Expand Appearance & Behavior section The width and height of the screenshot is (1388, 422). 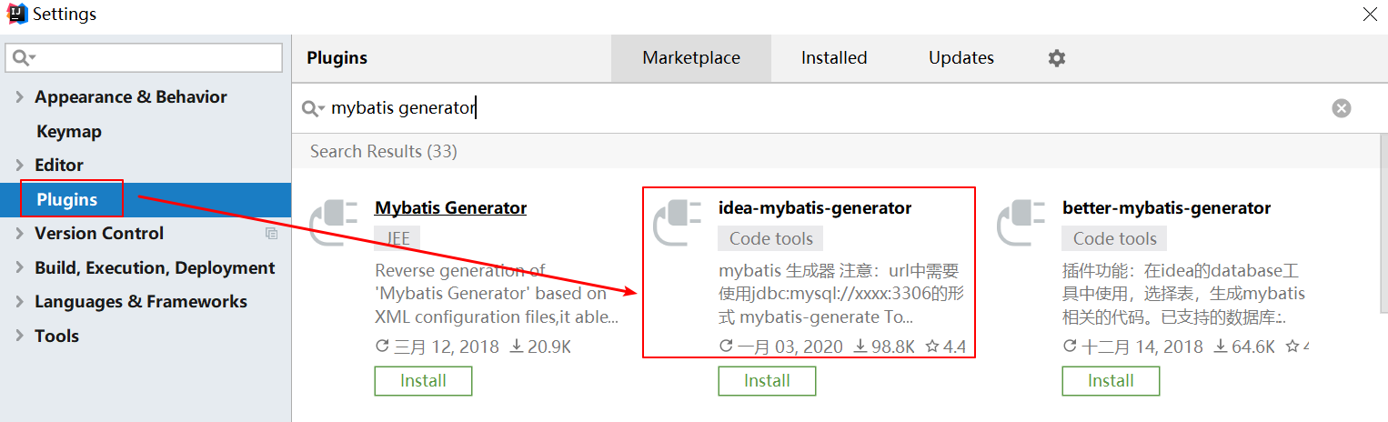point(19,97)
